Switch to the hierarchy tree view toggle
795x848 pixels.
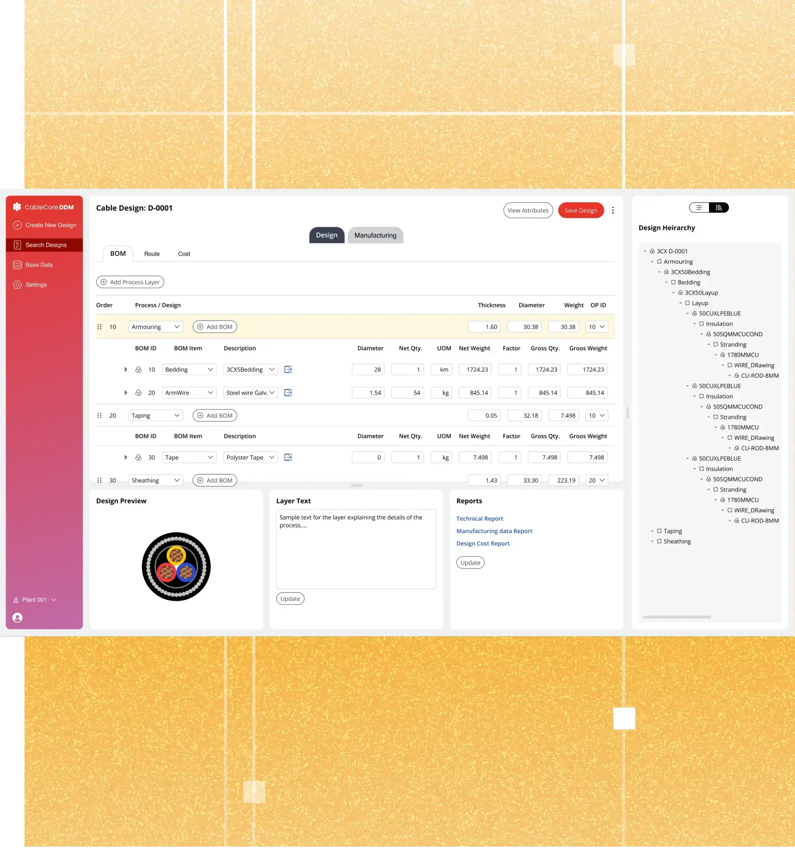click(719, 208)
